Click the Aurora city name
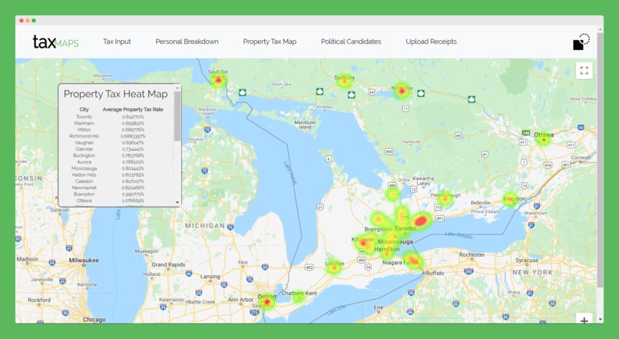This screenshot has height=339, width=619. pos(84,162)
